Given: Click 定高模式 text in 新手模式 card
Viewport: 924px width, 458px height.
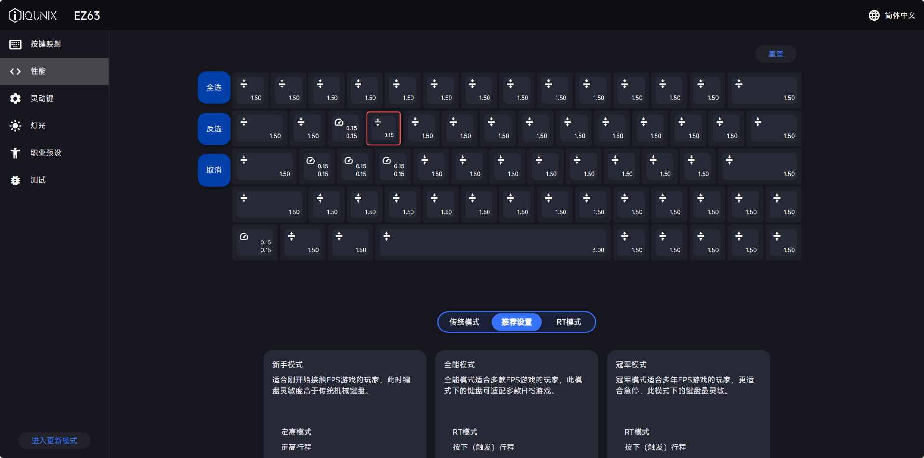Looking at the screenshot, I should [x=296, y=432].
